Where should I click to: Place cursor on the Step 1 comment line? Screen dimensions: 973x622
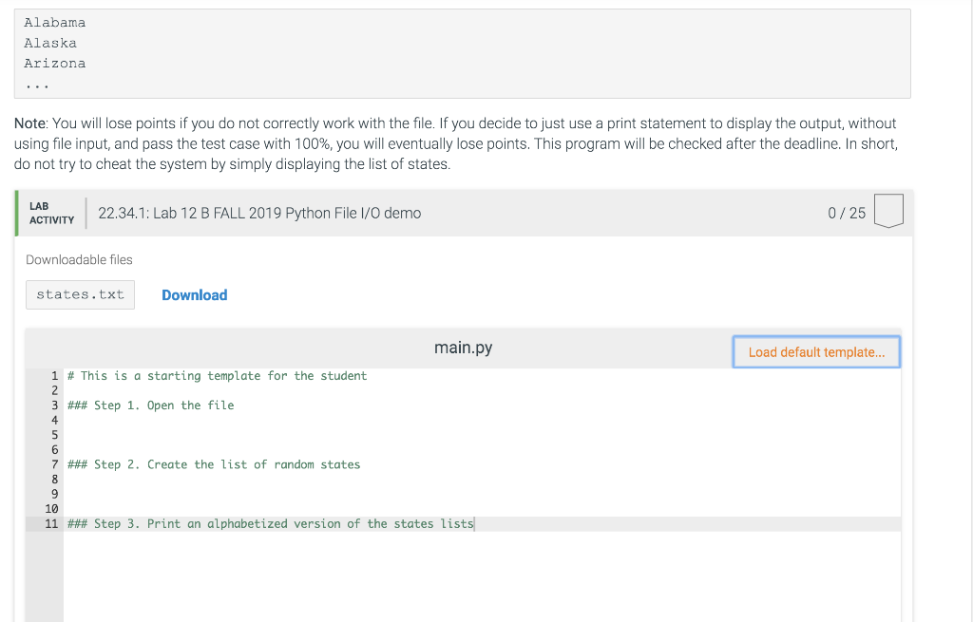coord(152,405)
